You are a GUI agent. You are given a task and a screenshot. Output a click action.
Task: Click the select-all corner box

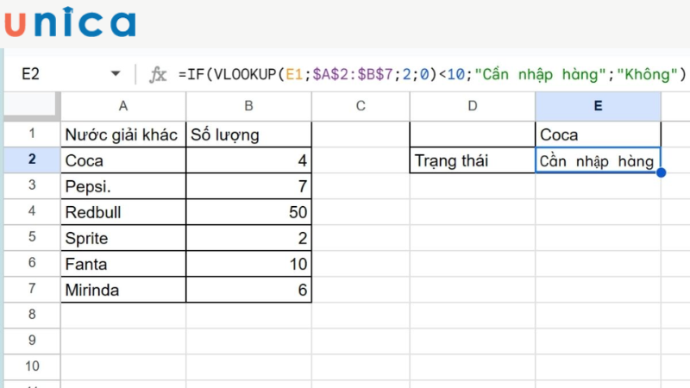[32, 105]
